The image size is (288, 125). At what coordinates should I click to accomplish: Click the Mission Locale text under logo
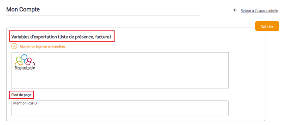click(x=25, y=68)
